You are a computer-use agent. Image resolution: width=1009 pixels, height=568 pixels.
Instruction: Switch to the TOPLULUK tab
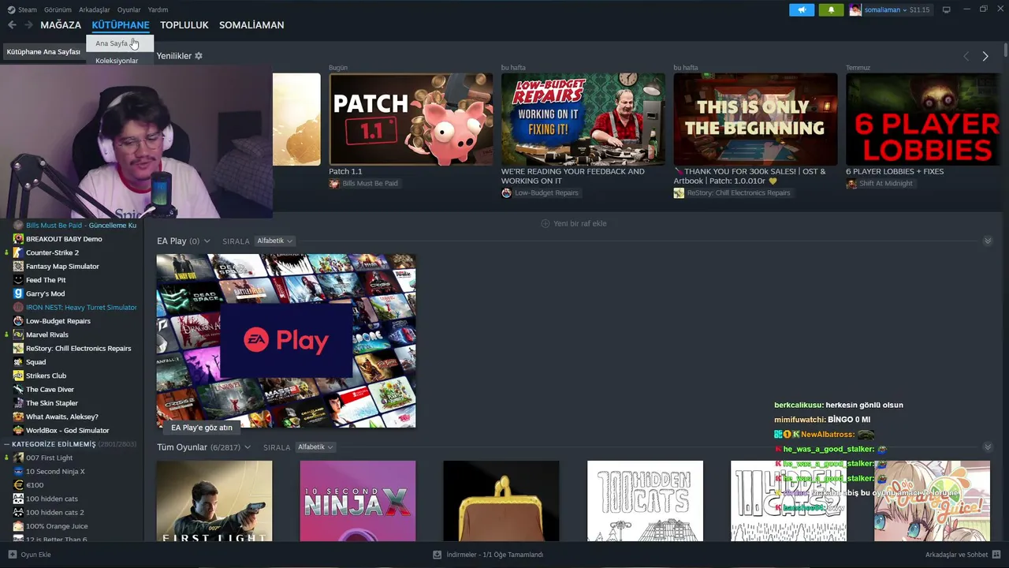coord(184,25)
